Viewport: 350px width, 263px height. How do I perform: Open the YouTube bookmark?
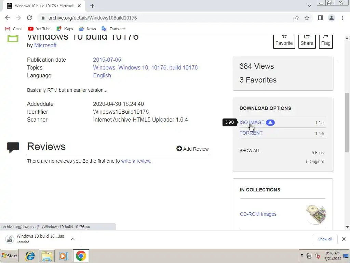39,29
